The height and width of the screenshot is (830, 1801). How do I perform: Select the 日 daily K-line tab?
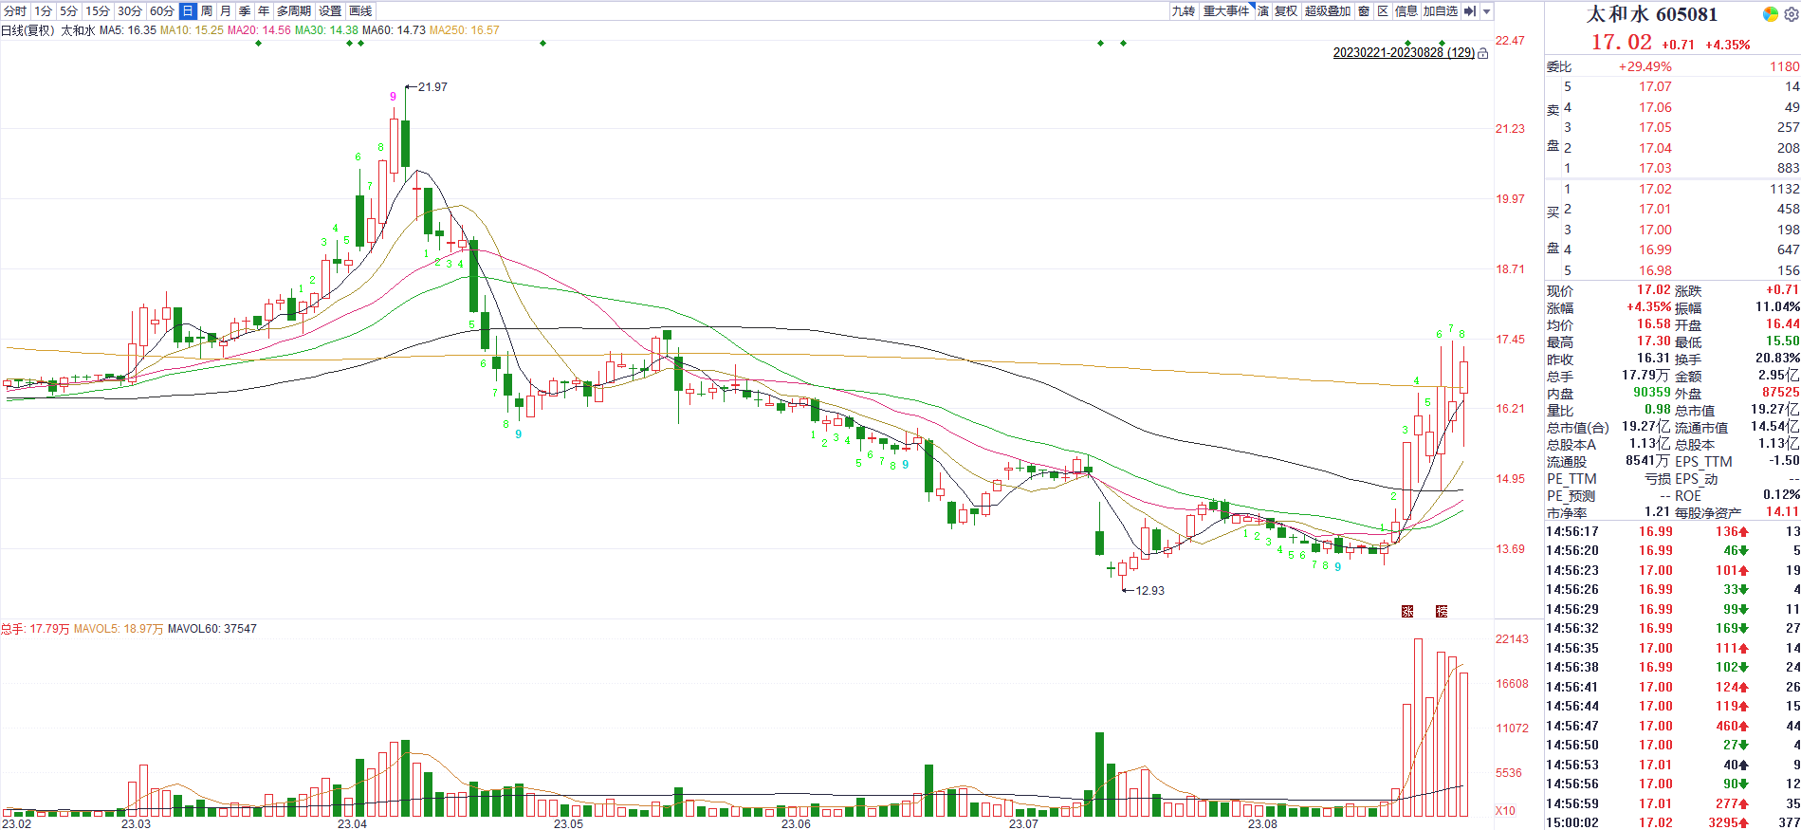tap(188, 11)
